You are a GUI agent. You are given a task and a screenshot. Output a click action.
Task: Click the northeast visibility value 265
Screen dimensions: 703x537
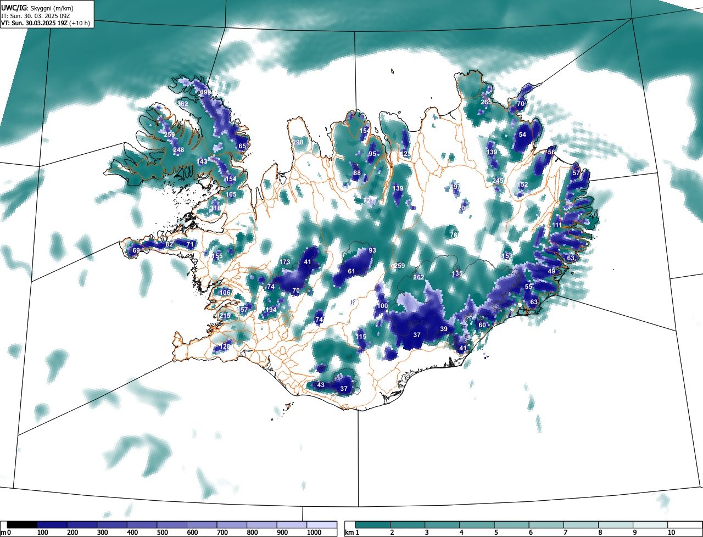486,102
